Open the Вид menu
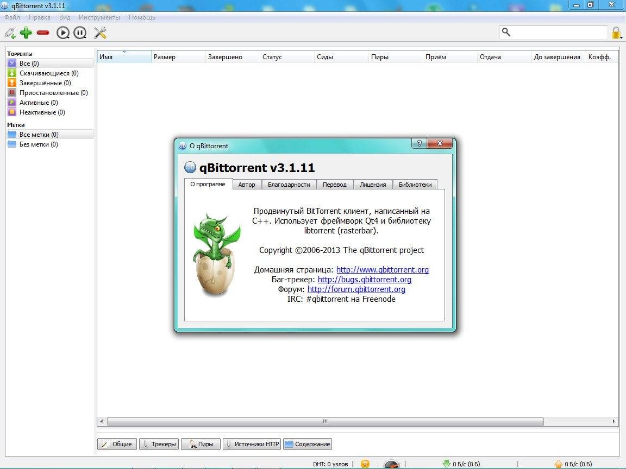Screen dimensions: 626x469 coord(65,17)
